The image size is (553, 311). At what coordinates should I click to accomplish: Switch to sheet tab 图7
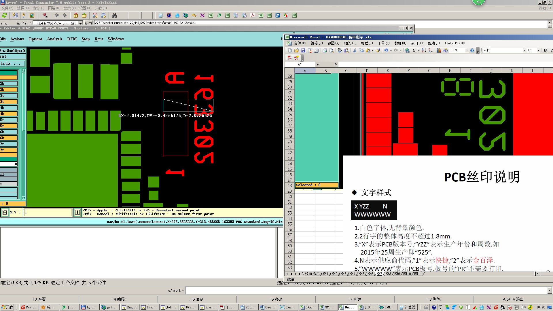pyautogui.click(x=379, y=274)
